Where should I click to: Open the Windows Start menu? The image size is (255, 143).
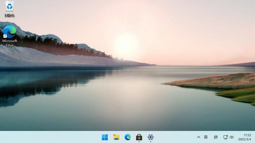[105, 137]
